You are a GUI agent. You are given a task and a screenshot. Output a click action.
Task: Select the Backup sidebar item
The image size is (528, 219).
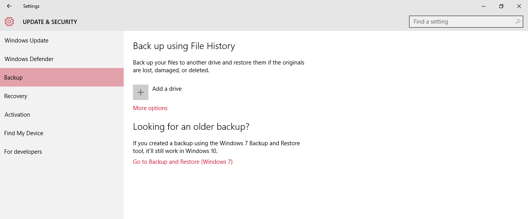pos(14,78)
